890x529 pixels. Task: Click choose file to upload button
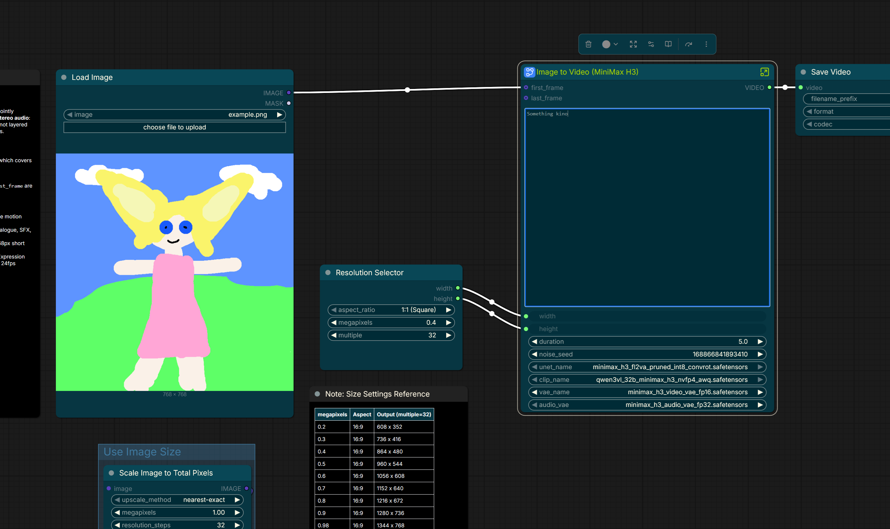[x=174, y=127]
